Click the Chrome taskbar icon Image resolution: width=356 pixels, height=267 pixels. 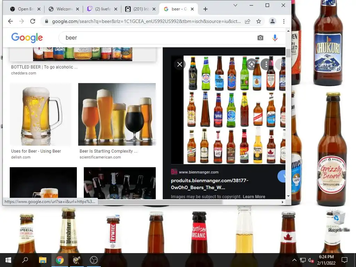[x=60, y=260]
